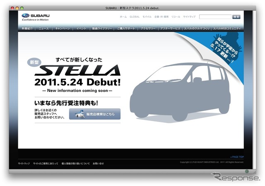Click the いまなら先行受注特典も! heading
The image size is (265, 186).
click(x=66, y=103)
